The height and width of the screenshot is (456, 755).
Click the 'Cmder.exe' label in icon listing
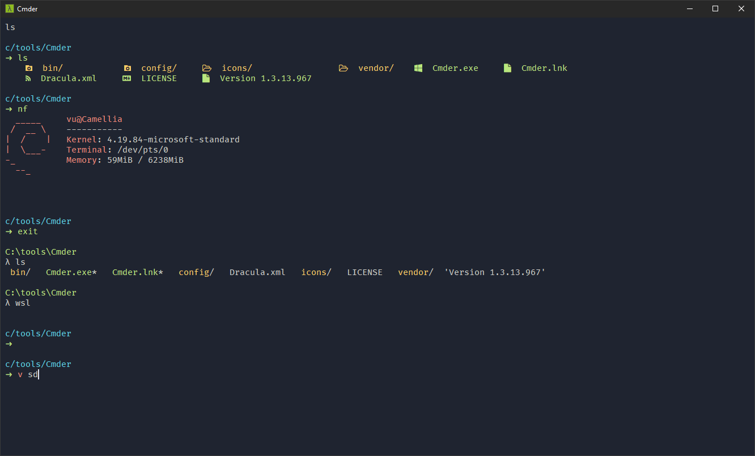coord(455,68)
